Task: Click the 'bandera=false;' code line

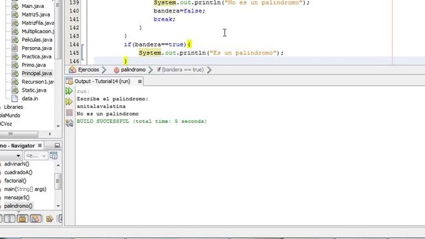Action: (x=179, y=11)
